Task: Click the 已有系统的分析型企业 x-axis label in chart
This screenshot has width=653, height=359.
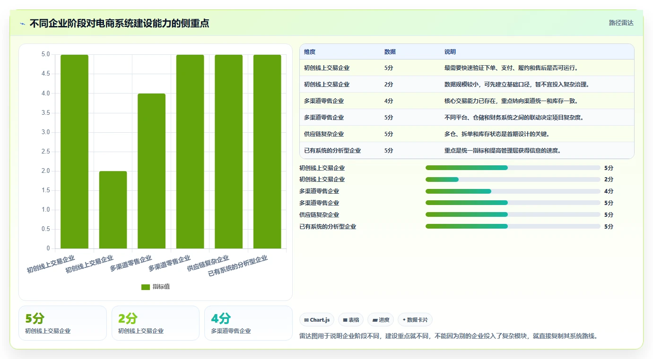Action: [238, 266]
